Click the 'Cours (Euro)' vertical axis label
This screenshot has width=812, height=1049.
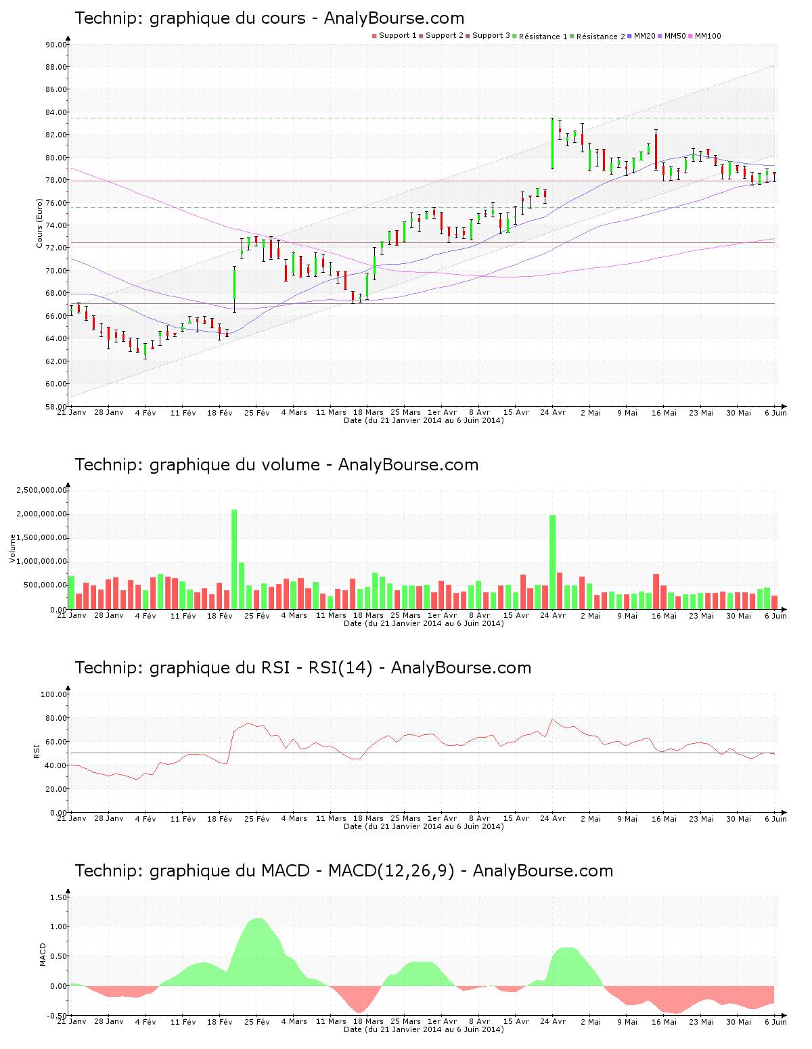[x=39, y=223]
